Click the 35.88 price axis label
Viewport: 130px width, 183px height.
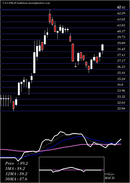coord(121,73)
